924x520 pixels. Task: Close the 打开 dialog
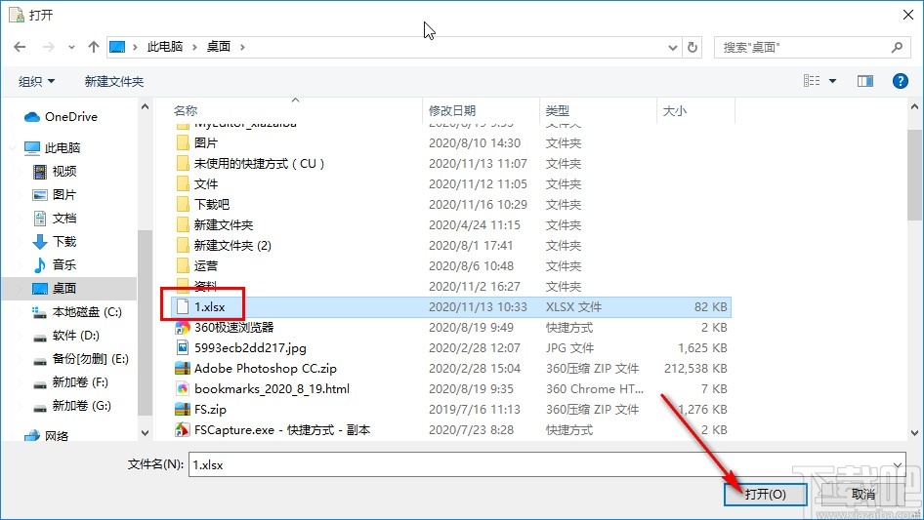908,15
